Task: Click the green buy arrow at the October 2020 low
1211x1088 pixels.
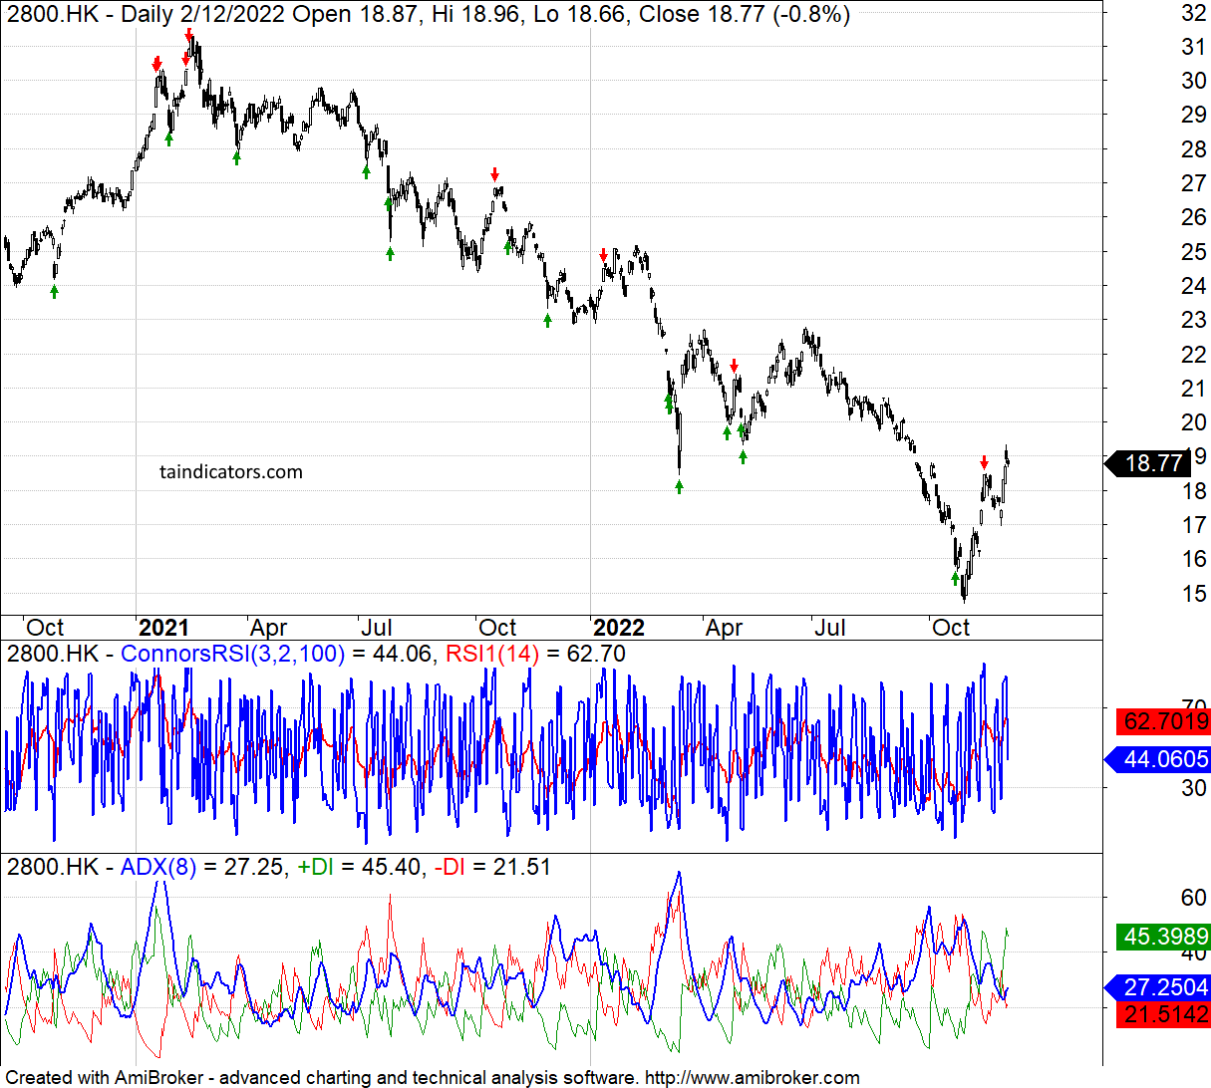Action: pyautogui.click(x=55, y=291)
